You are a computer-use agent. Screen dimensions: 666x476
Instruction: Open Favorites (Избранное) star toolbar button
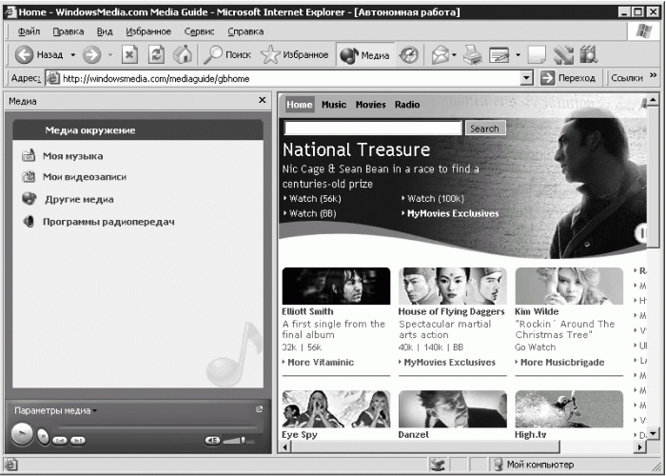tap(294, 55)
